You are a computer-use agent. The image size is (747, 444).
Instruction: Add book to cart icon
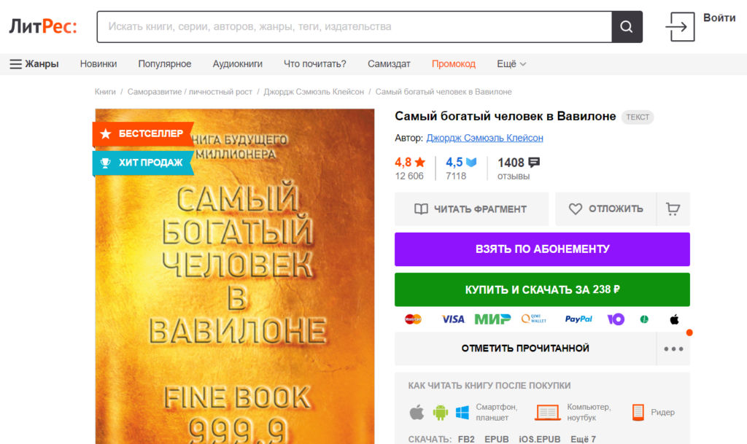[x=673, y=209]
